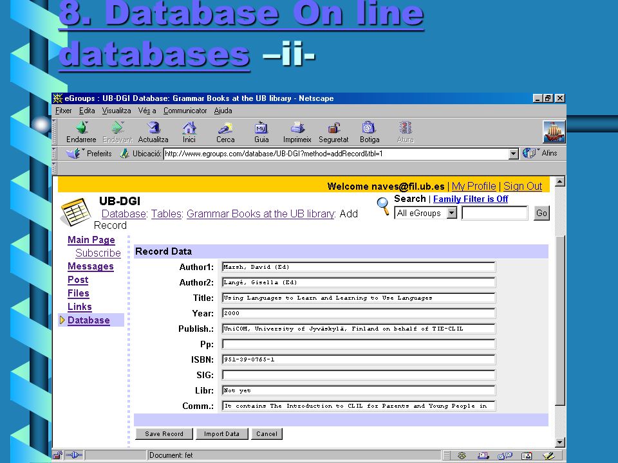Click in the Year input field
618x463 pixels.
[x=359, y=313]
